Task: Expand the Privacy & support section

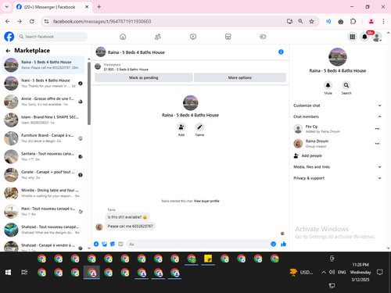Action: 337,178
